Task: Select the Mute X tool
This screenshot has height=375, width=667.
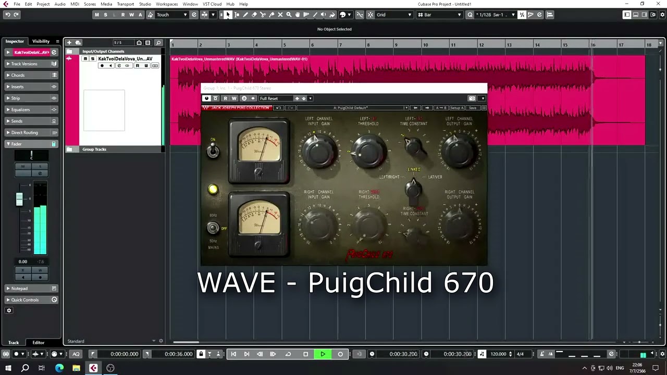Action: pyautogui.click(x=280, y=15)
